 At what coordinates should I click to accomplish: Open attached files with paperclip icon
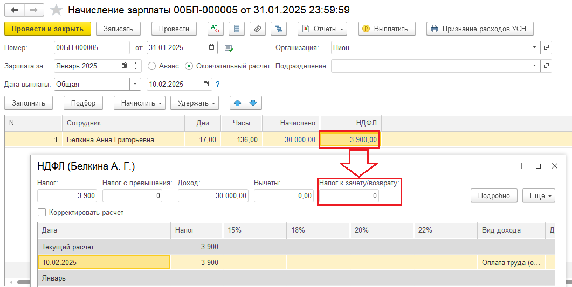[x=258, y=29]
